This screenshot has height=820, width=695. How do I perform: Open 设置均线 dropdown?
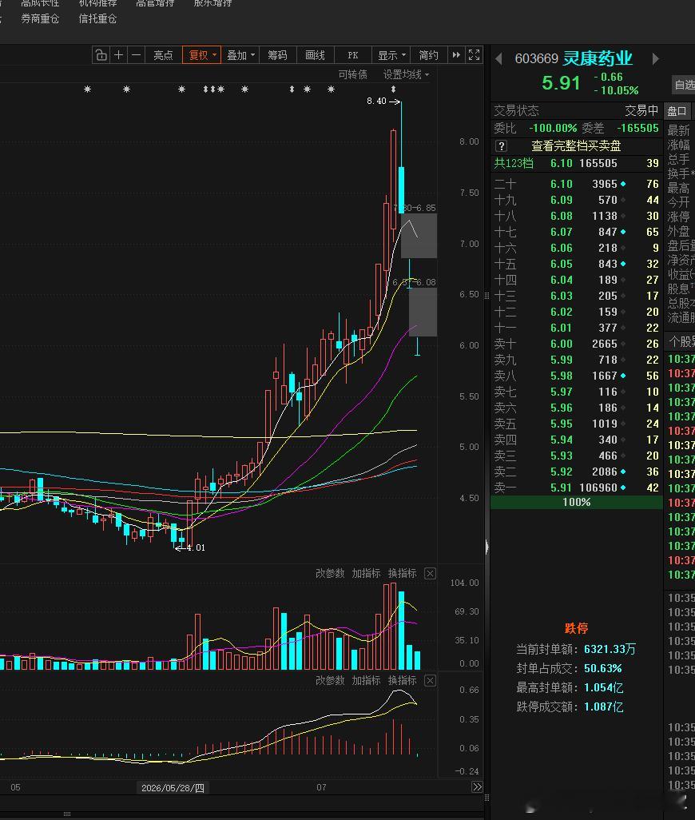[x=406, y=74]
